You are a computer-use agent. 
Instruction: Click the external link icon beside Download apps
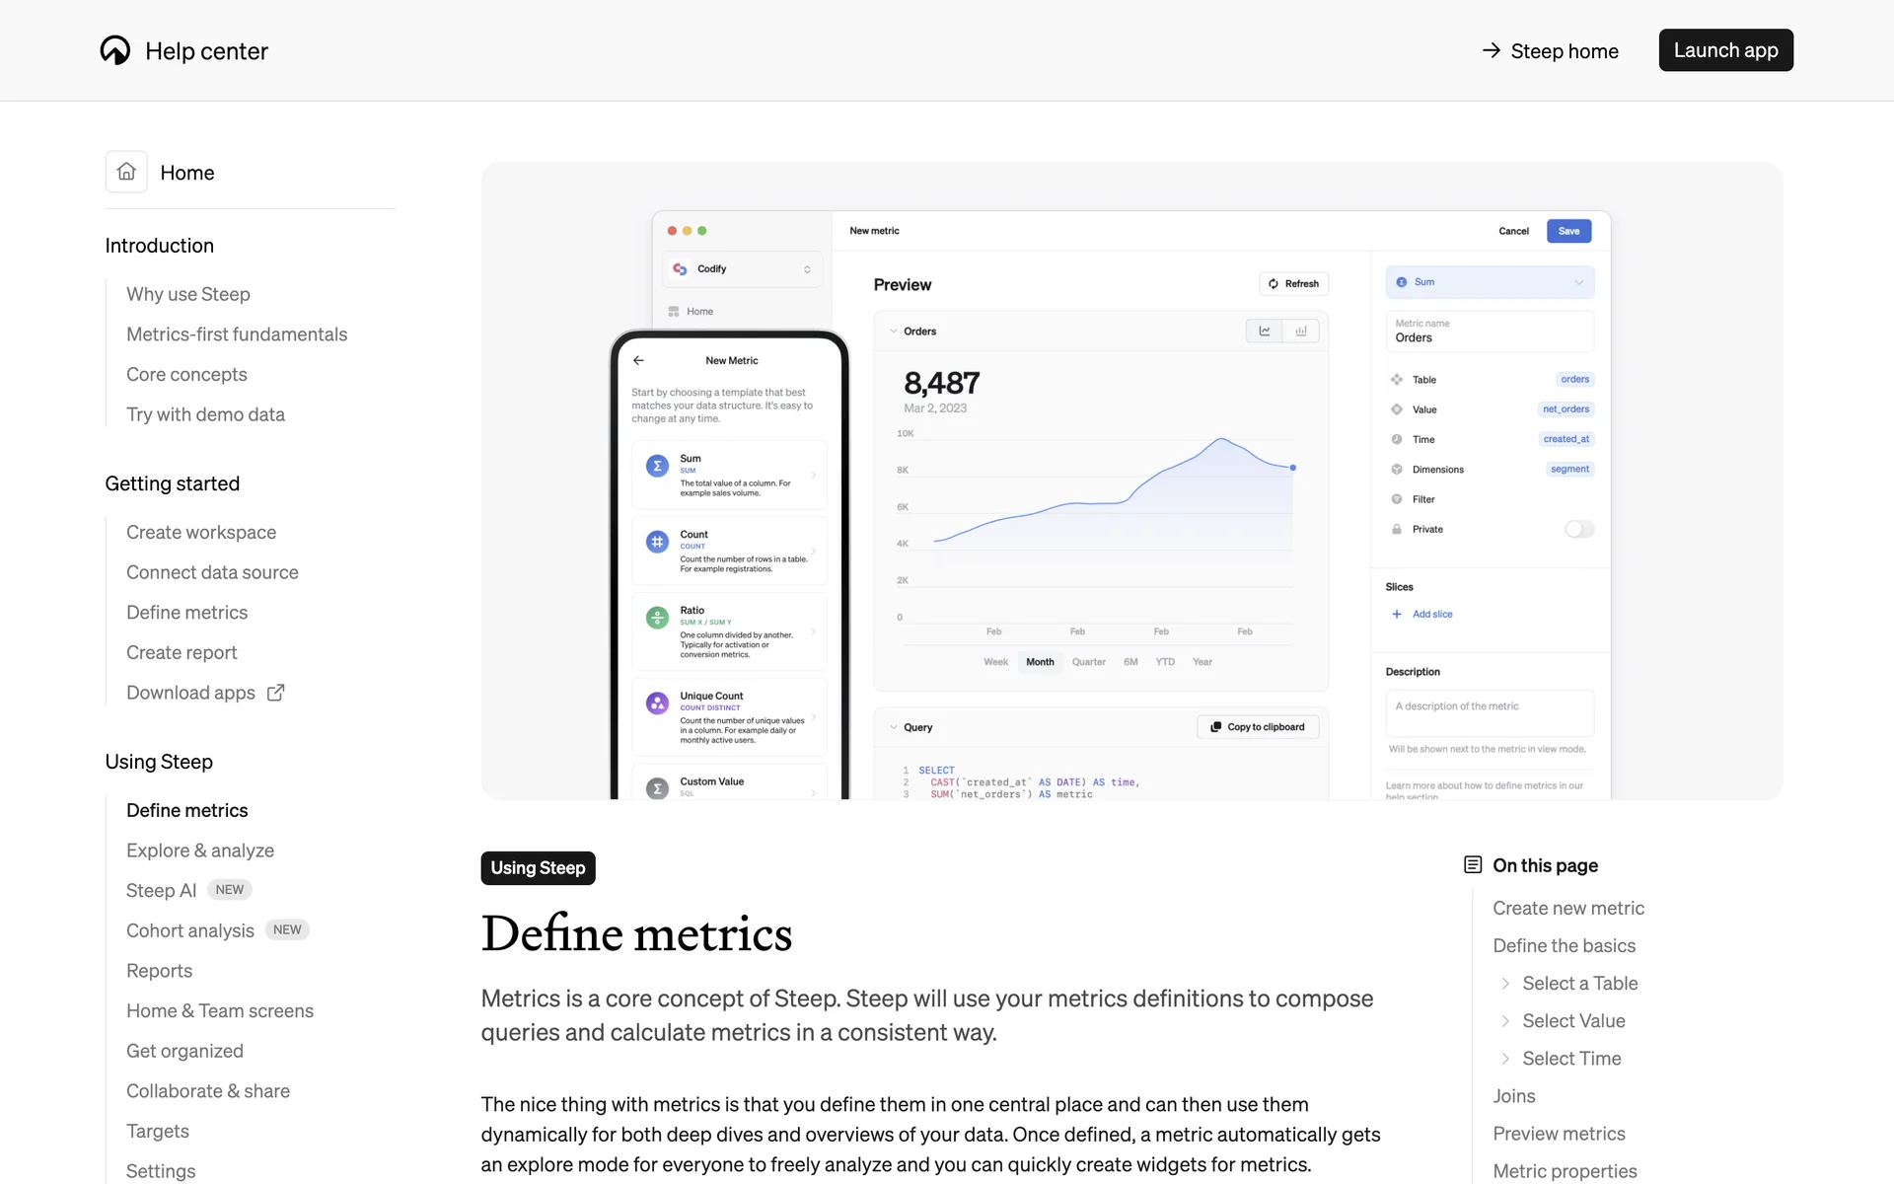click(276, 693)
